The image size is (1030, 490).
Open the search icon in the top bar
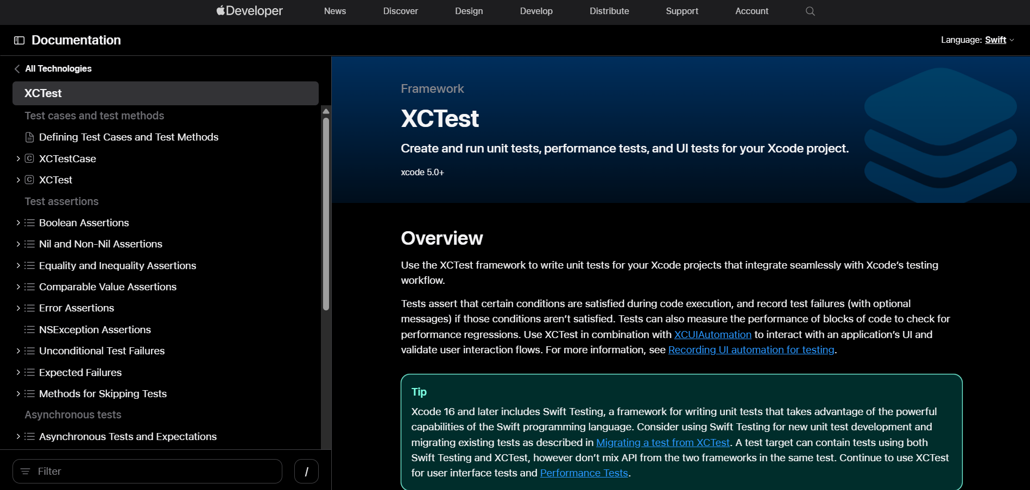click(x=810, y=11)
